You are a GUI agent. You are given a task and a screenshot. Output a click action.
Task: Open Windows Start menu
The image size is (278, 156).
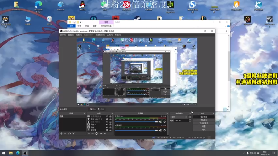[x=3, y=153]
